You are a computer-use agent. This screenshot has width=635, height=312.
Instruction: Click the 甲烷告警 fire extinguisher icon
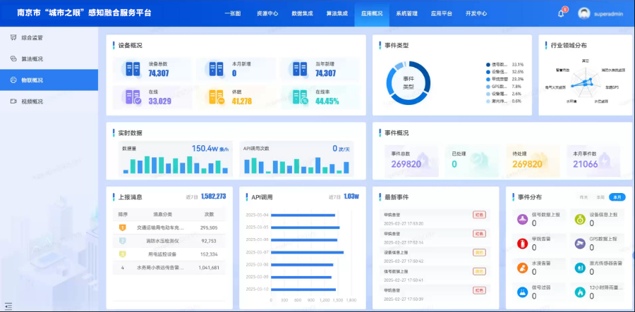point(521,244)
